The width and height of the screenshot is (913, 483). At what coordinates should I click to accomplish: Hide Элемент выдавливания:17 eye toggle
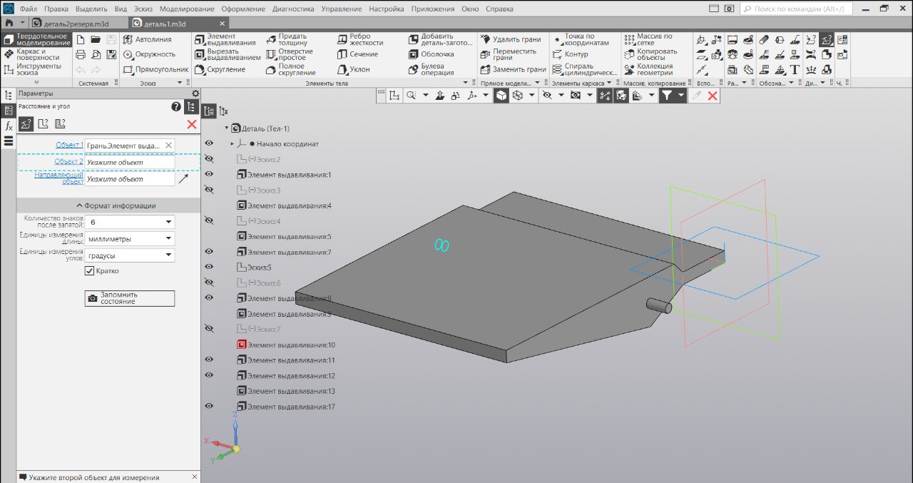209,406
